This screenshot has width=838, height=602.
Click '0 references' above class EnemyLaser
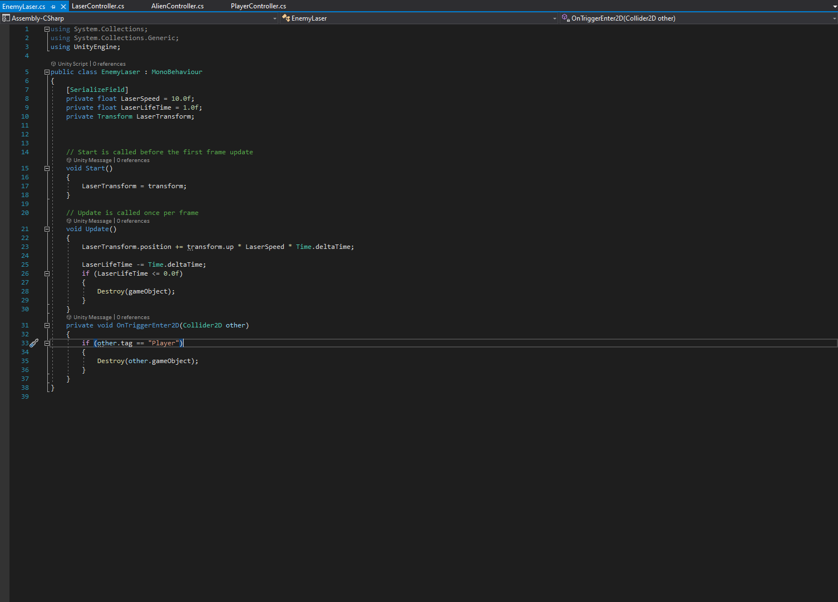109,64
